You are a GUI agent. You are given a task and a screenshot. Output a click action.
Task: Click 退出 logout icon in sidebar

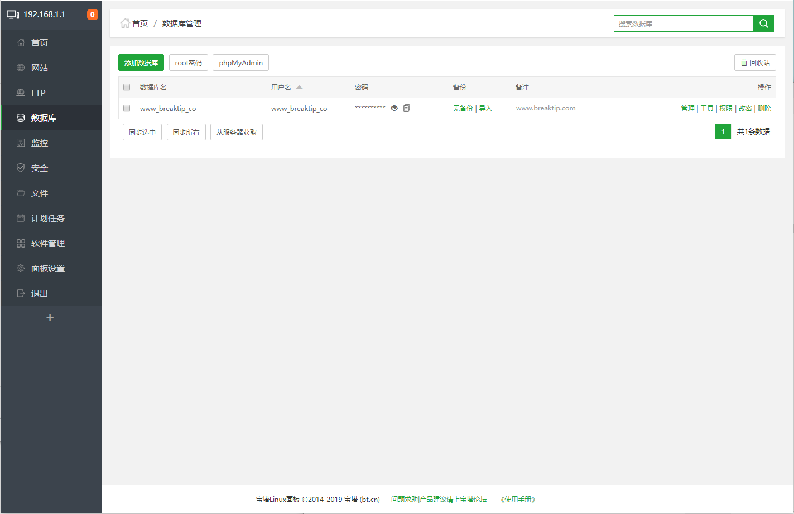coord(21,293)
